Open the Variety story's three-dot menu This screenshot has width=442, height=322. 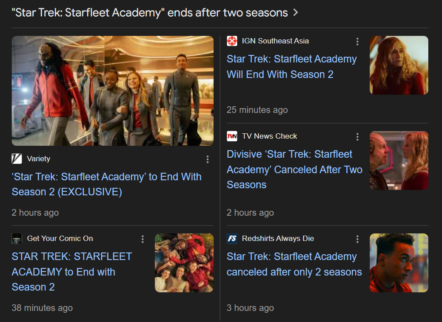click(208, 159)
